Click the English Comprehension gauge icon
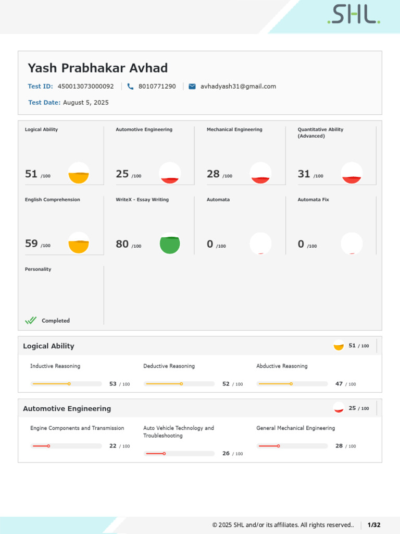 point(79,243)
